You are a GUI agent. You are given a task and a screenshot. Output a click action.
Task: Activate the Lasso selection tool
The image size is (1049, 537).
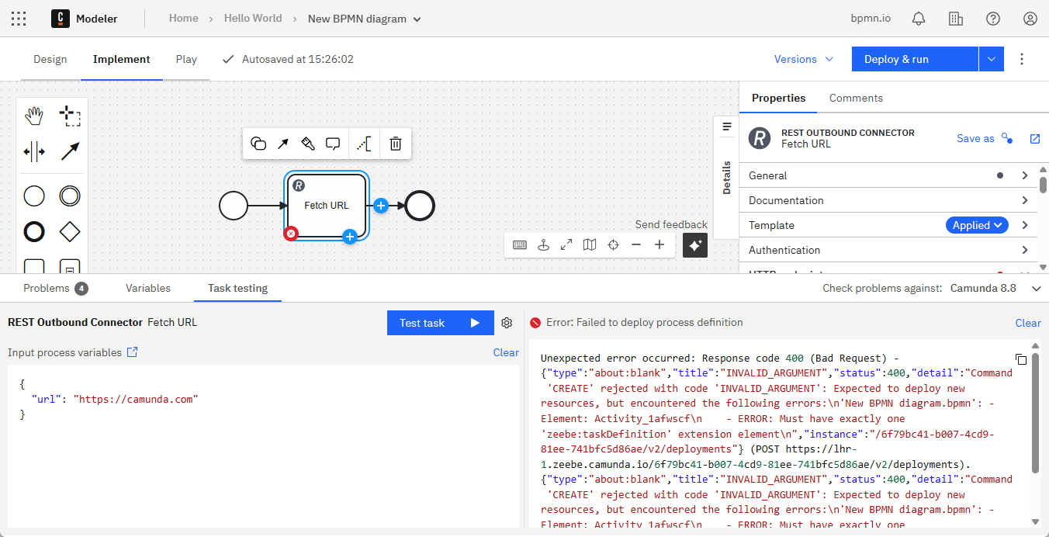pos(70,116)
